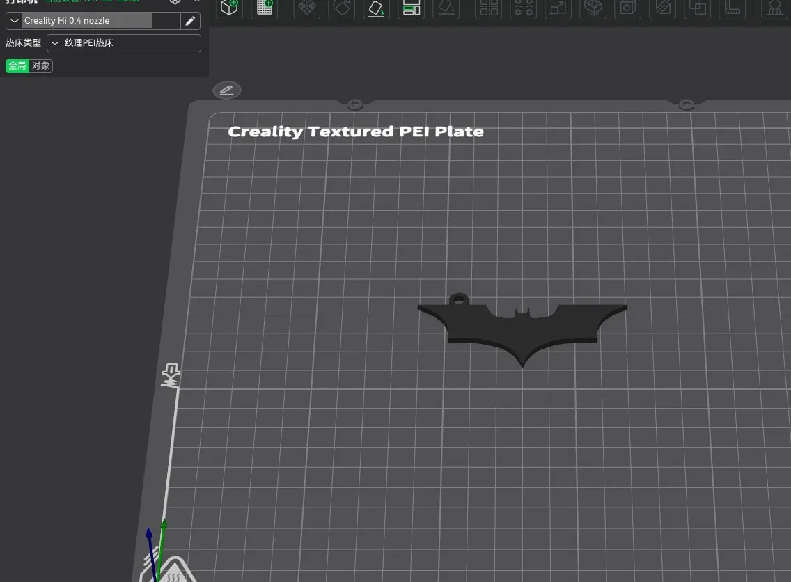Click the layered box toolbar icon
Image resolution: width=791 pixels, height=582 pixels.
click(593, 8)
